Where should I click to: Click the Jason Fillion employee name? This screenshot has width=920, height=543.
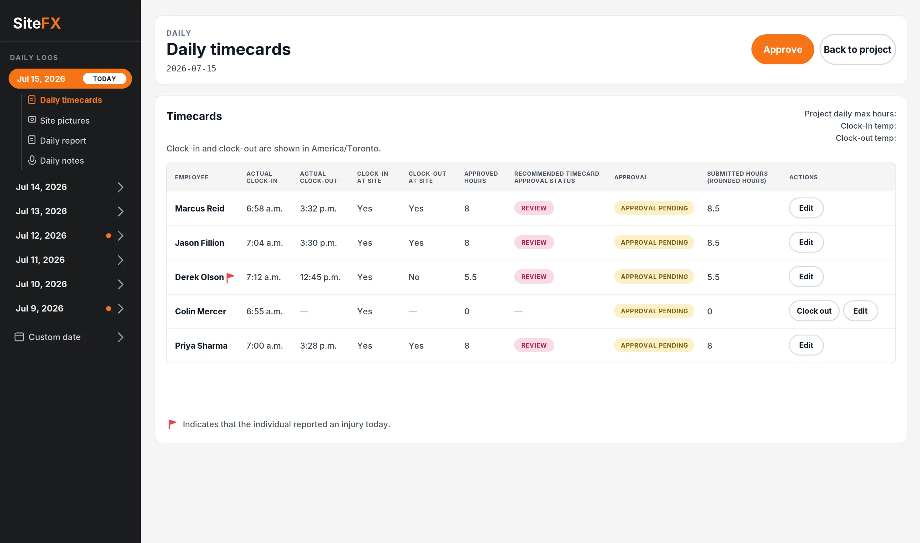[199, 243]
